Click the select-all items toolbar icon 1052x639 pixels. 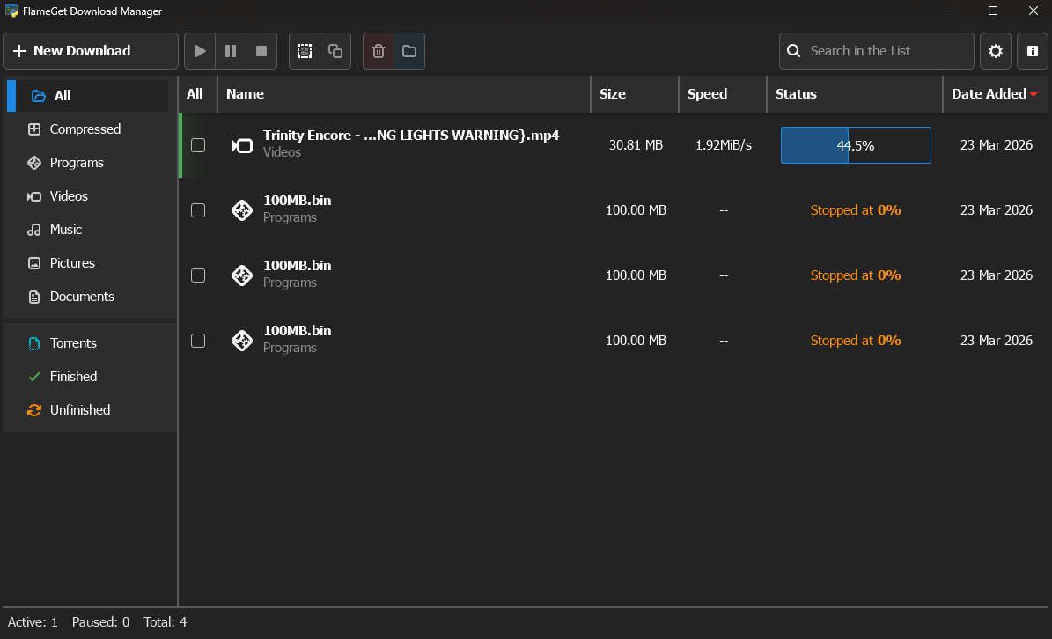pyautogui.click(x=305, y=51)
